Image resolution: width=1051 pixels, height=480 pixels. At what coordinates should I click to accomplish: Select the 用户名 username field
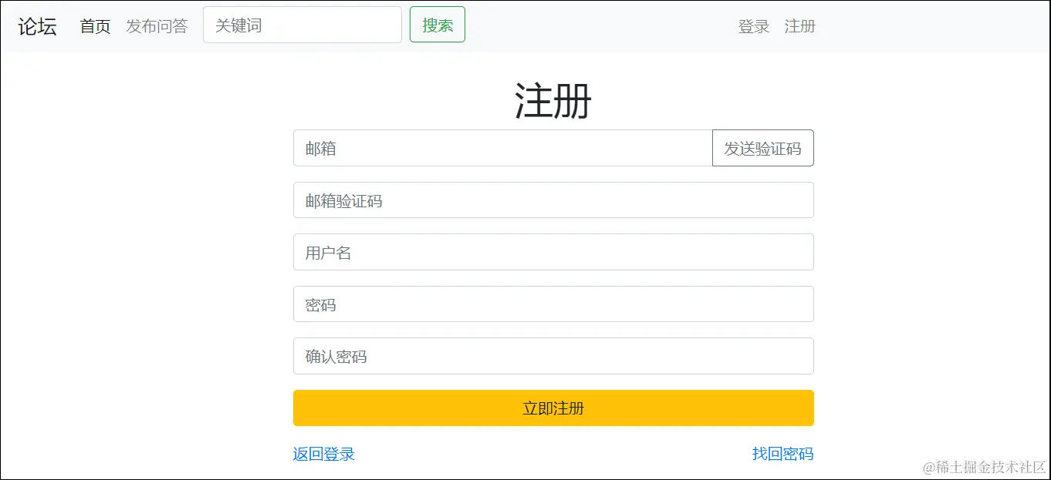tap(553, 252)
